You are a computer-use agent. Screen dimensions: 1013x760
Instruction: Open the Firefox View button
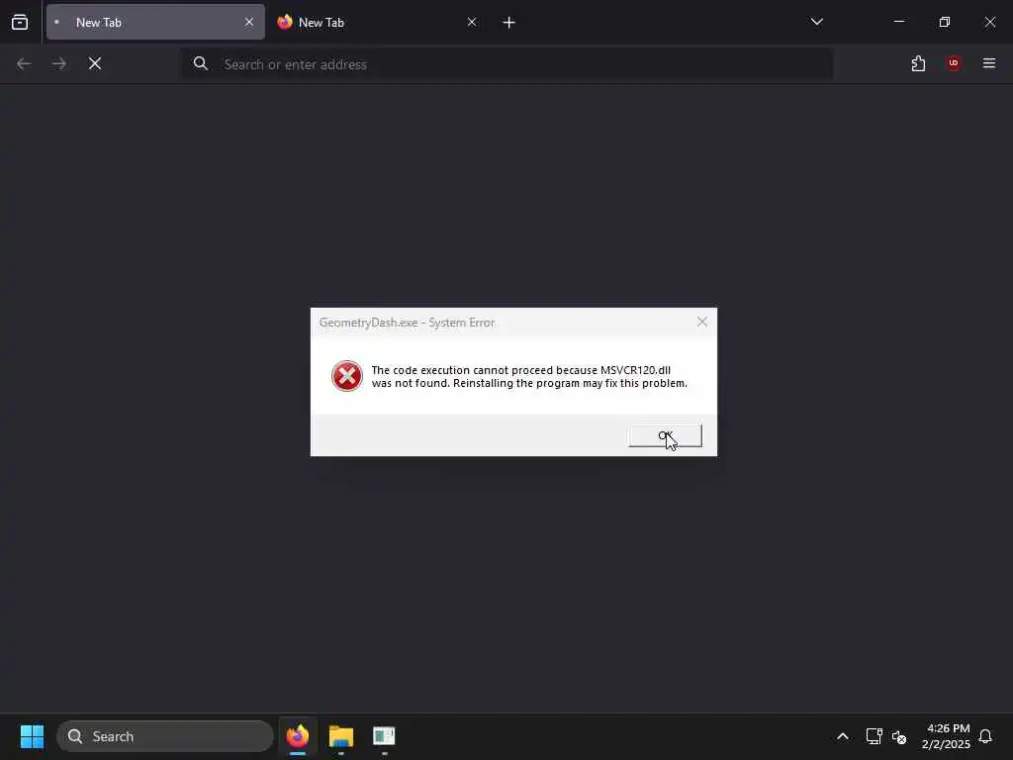pyautogui.click(x=20, y=22)
